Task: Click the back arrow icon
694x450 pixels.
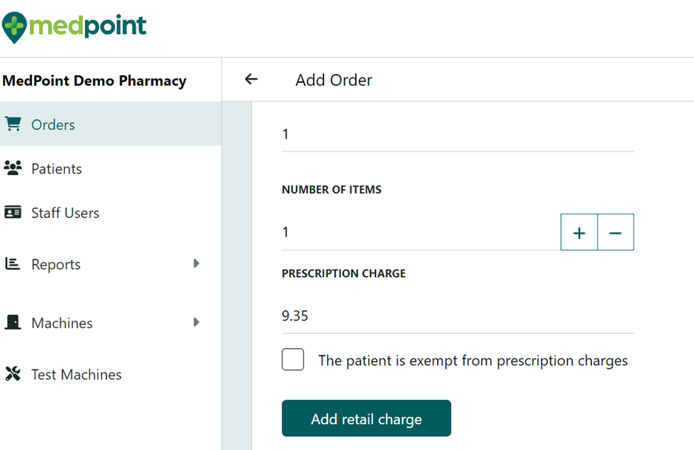Action: point(251,79)
